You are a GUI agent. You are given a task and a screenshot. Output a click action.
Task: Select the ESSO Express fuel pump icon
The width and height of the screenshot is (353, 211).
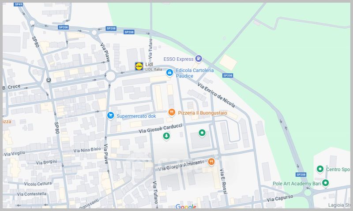point(199,59)
